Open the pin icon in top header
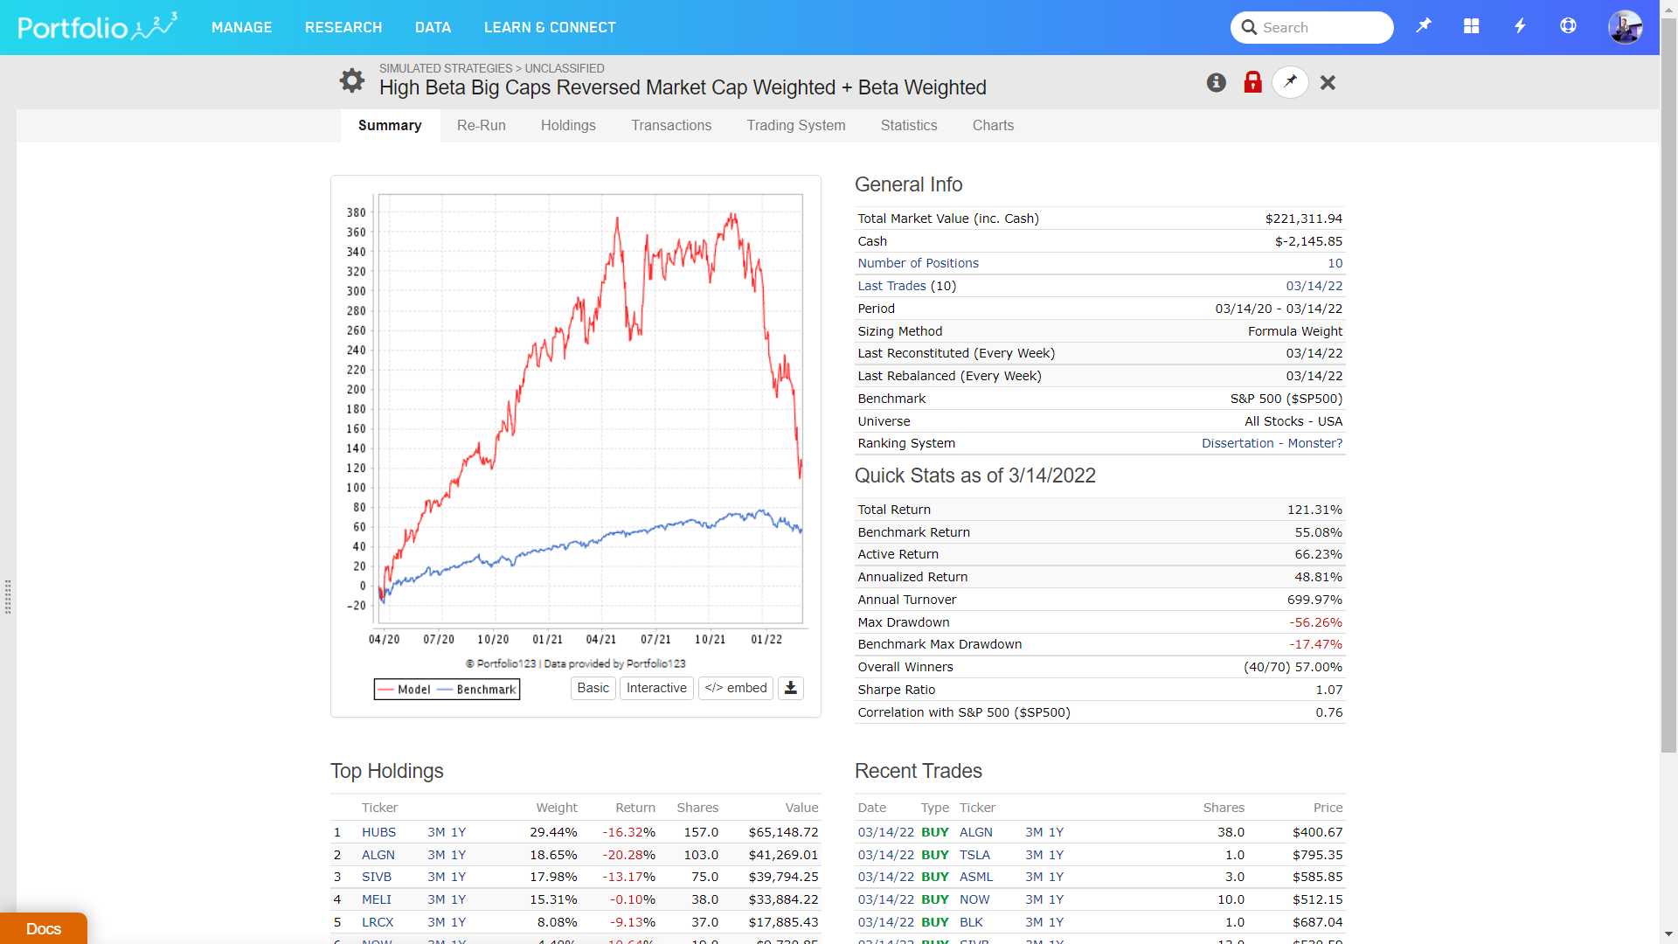This screenshot has height=944, width=1678. click(1424, 26)
